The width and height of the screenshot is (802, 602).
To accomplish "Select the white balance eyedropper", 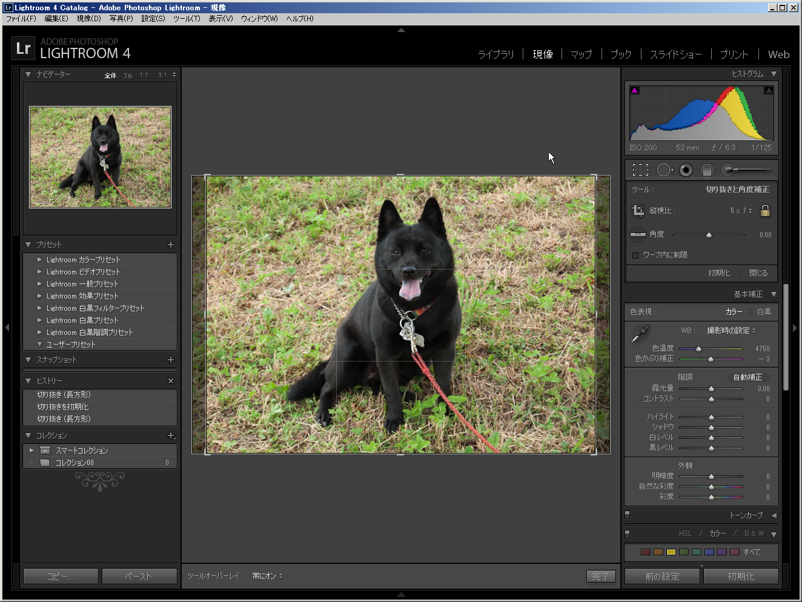I will pyautogui.click(x=640, y=334).
